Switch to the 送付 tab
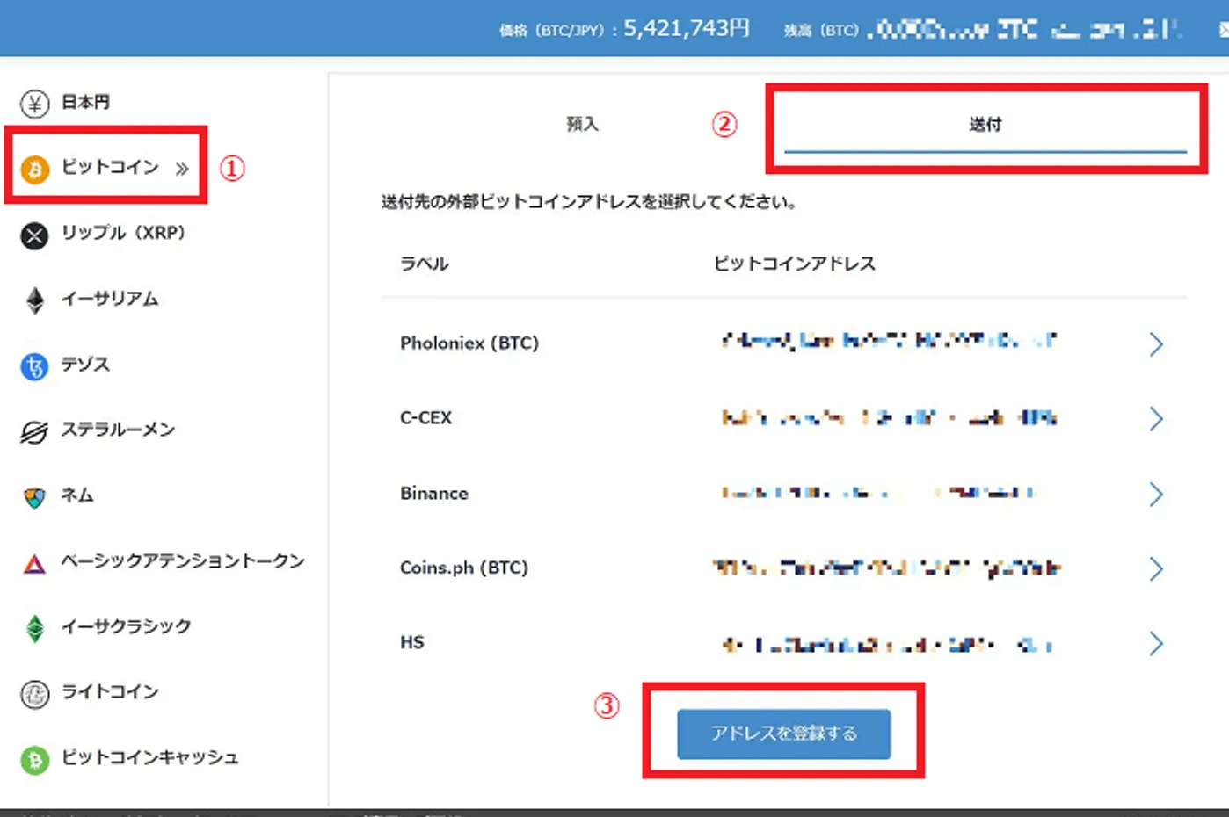Viewport: 1229px width, 817px height. click(x=985, y=125)
